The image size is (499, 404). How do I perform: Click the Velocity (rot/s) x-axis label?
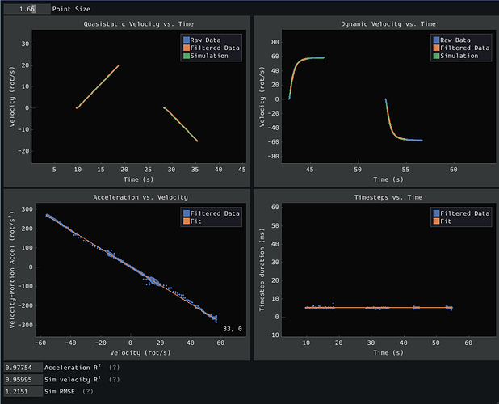[140, 353]
